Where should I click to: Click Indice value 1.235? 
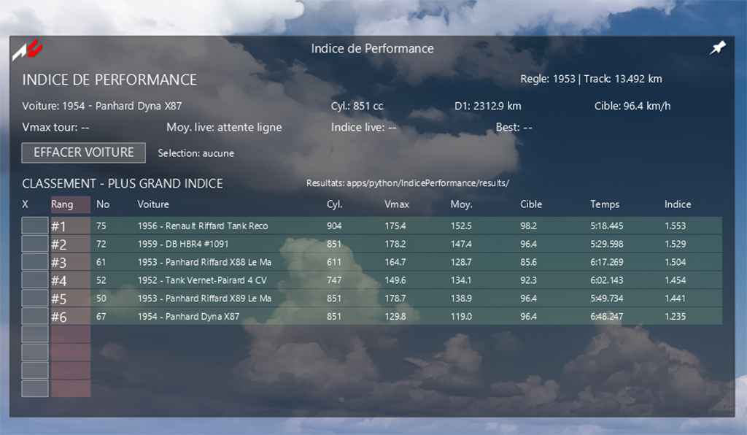click(675, 316)
